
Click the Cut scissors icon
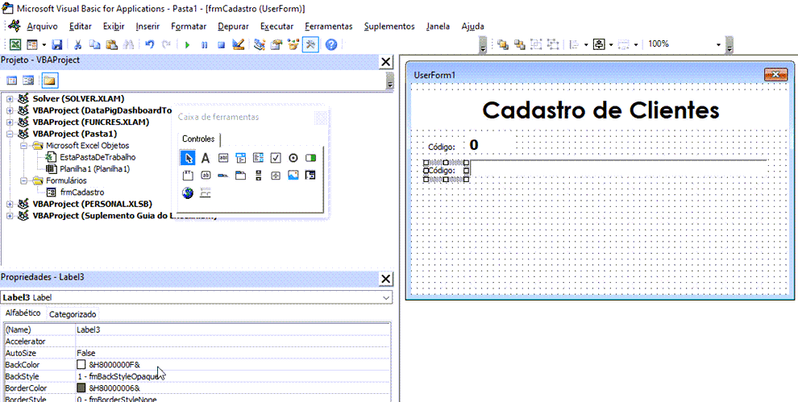[x=78, y=45]
